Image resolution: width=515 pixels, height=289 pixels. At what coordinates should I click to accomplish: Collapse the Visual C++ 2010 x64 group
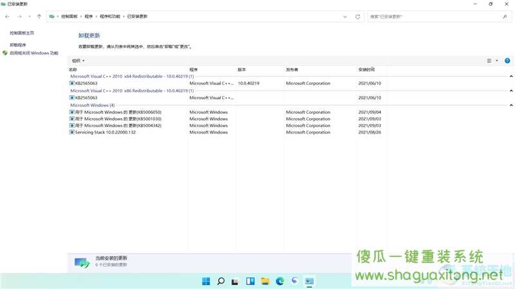tap(511, 76)
